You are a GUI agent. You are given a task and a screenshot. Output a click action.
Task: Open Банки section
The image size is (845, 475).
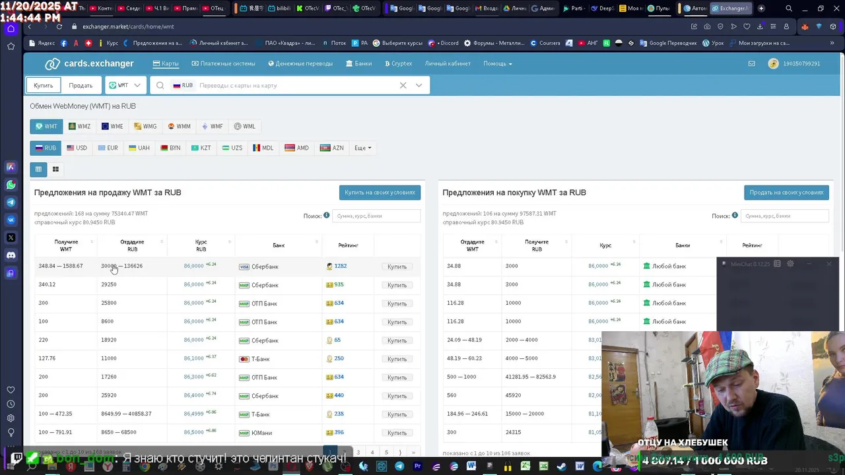point(358,64)
